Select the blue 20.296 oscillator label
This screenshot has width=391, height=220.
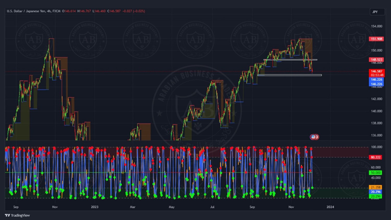[x=376, y=192]
